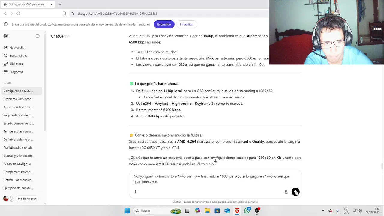The width and height of the screenshot is (384, 216).
Task: Open Outlook from taskbar
Action: [227, 211]
